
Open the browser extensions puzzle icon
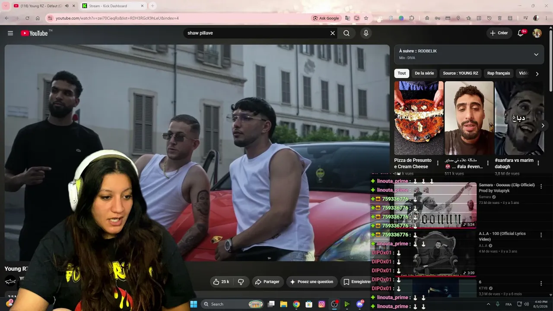point(412,18)
